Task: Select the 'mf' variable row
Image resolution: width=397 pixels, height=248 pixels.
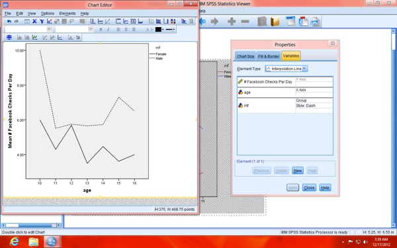Action: coord(285,106)
